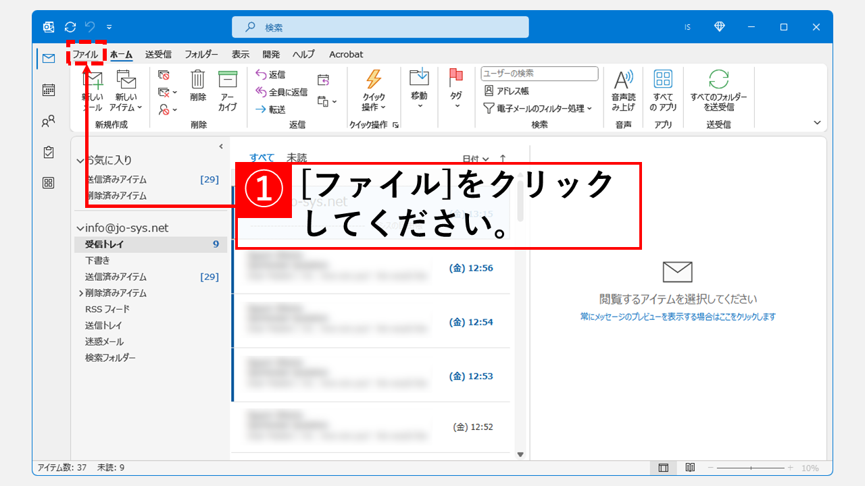Select the 送信トレイ folder
This screenshot has height=486, width=865.
coord(150,325)
